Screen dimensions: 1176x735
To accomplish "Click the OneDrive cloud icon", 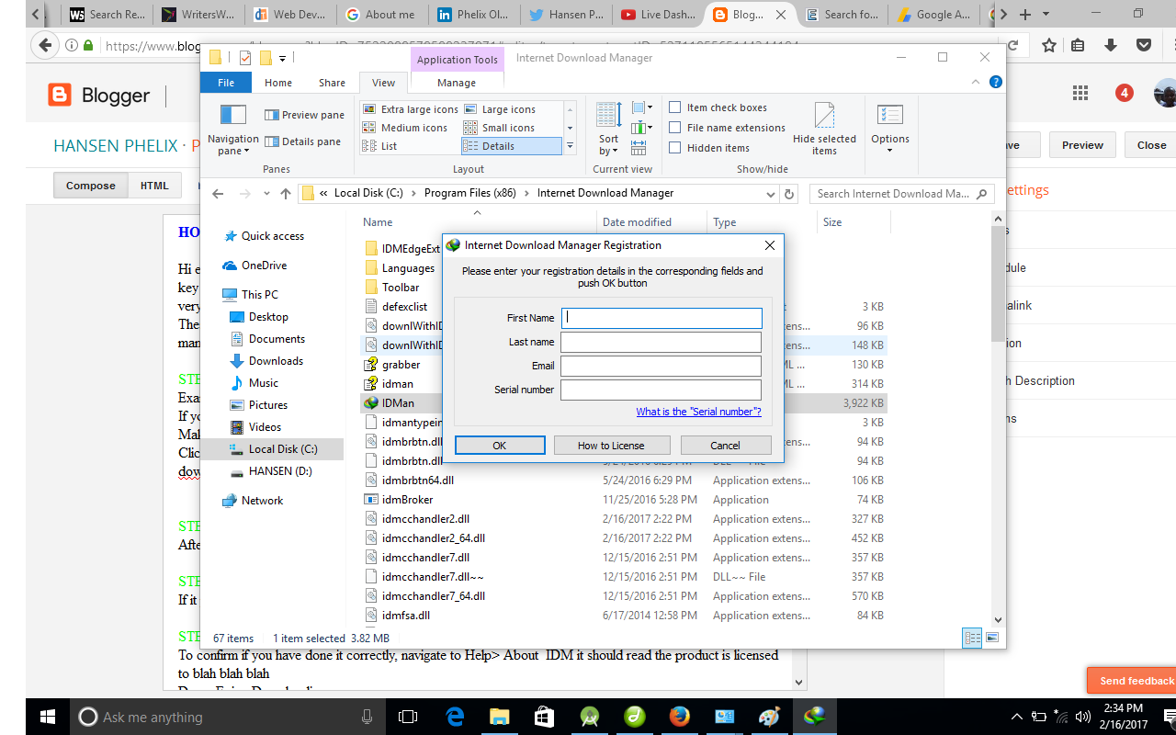I will (x=230, y=266).
